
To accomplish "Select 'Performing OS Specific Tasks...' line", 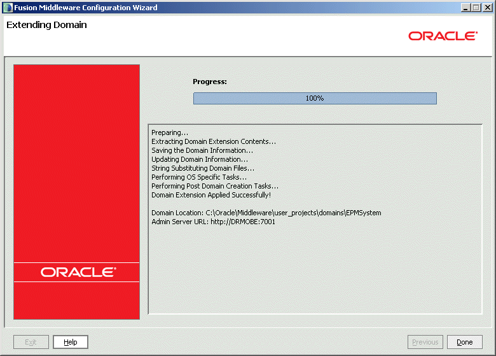I will point(199,177).
